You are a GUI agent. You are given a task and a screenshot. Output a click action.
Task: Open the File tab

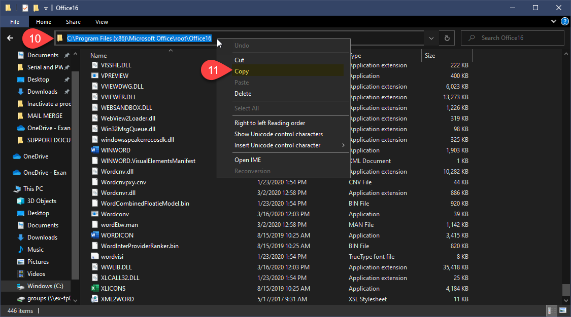pyautogui.click(x=15, y=22)
